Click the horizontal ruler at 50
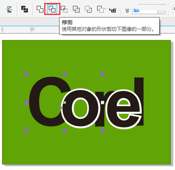 point(32,29)
